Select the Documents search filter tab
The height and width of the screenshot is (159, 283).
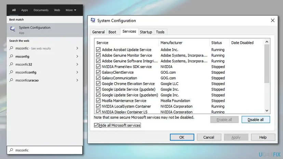point(41,10)
